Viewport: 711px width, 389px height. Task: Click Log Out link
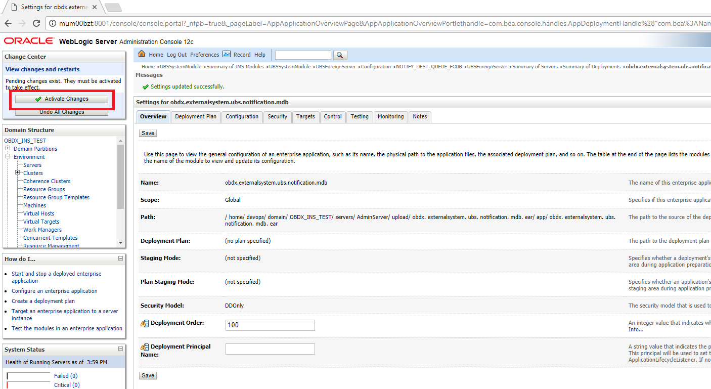(x=177, y=55)
